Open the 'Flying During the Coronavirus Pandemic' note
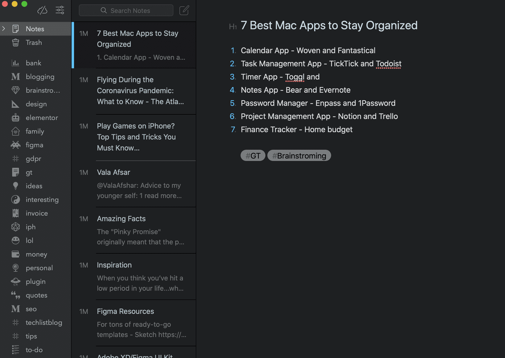The height and width of the screenshot is (358, 505). tap(134, 91)
